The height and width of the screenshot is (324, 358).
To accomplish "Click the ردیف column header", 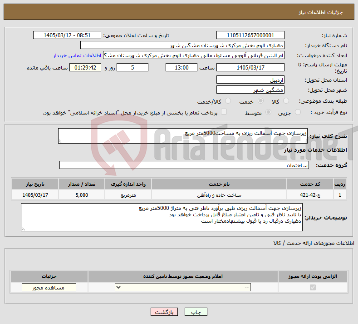I will [x=340, y=184].
